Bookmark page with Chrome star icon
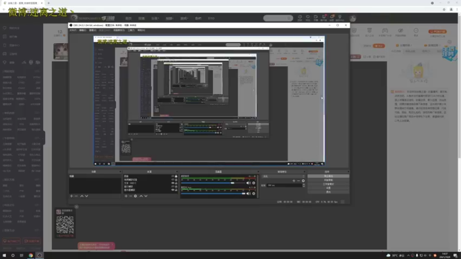 (444, 9)
